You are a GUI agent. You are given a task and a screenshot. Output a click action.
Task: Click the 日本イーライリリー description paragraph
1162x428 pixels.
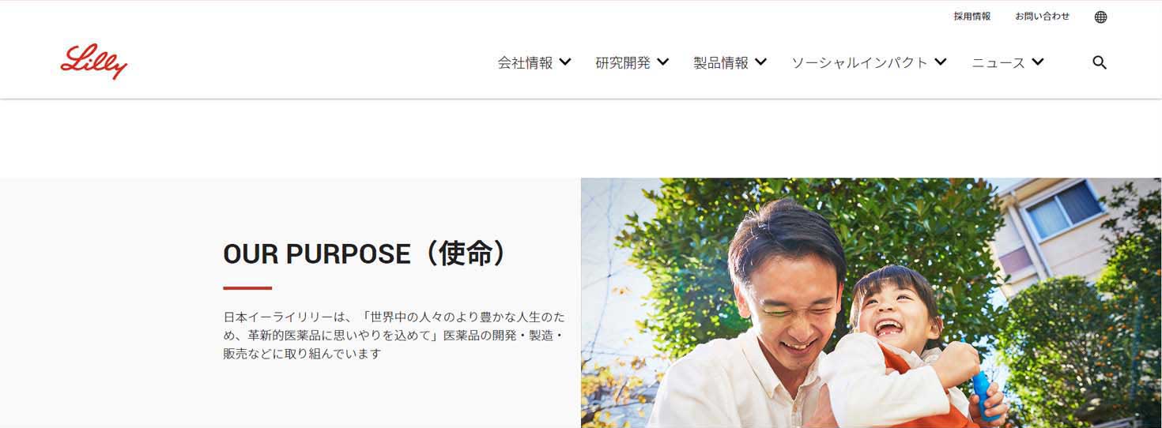click(x=394, y=335)
